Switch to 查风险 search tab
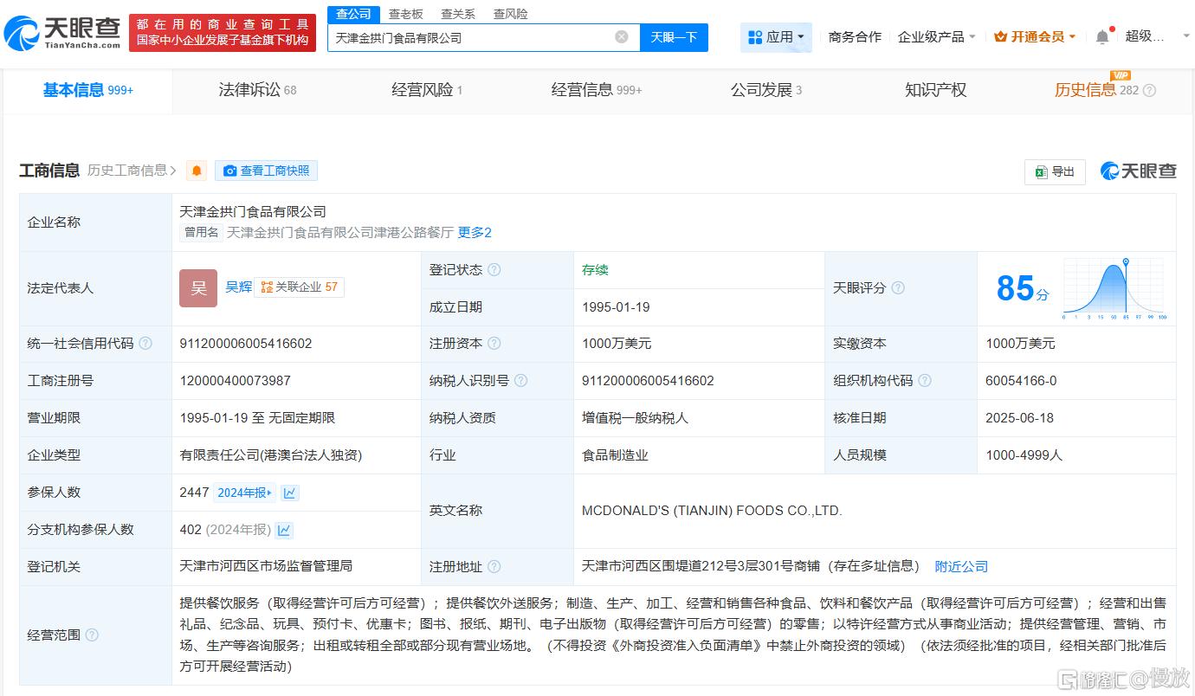This screenshot has width=1195, height=696. coord(510,14)
